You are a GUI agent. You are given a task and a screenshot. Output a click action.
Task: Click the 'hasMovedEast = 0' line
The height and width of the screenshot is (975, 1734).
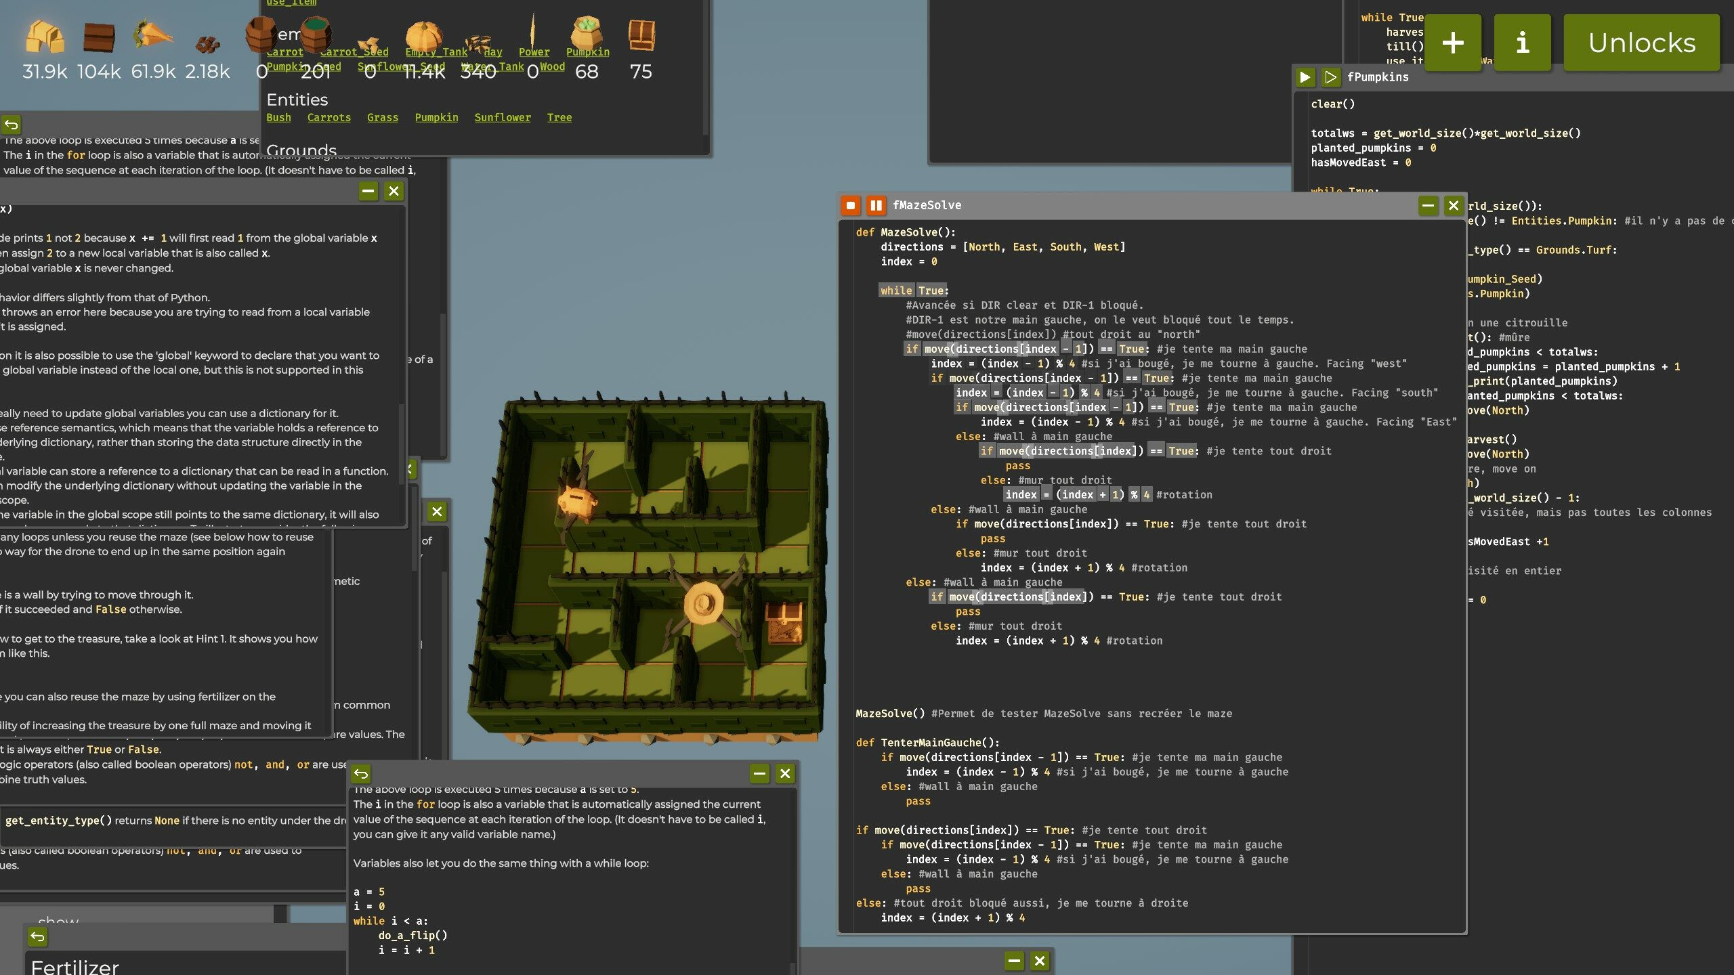point(1361,162)
